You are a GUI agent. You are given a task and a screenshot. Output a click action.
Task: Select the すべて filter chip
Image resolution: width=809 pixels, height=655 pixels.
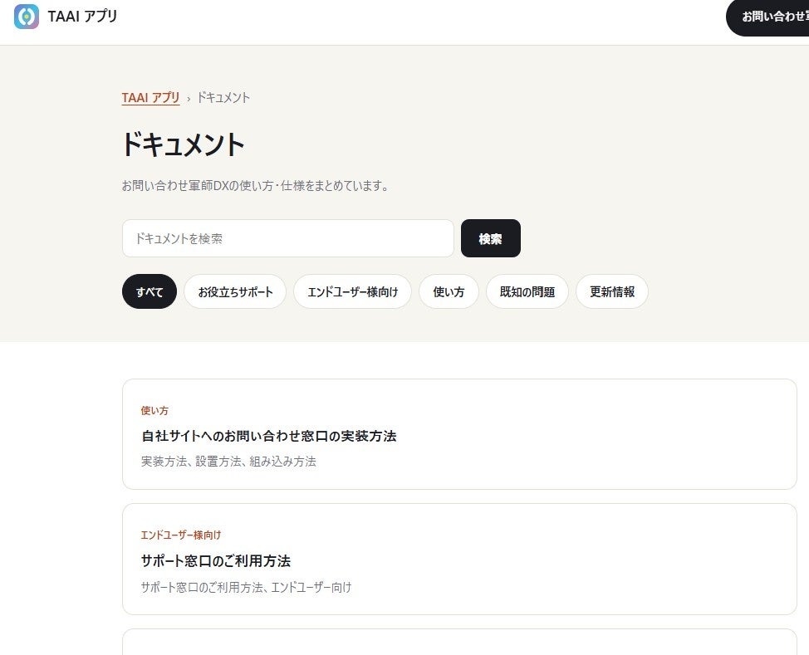click(x=150, y=292)
